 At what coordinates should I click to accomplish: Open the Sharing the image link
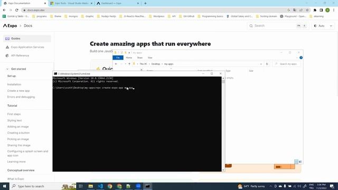tap(19, 146)
